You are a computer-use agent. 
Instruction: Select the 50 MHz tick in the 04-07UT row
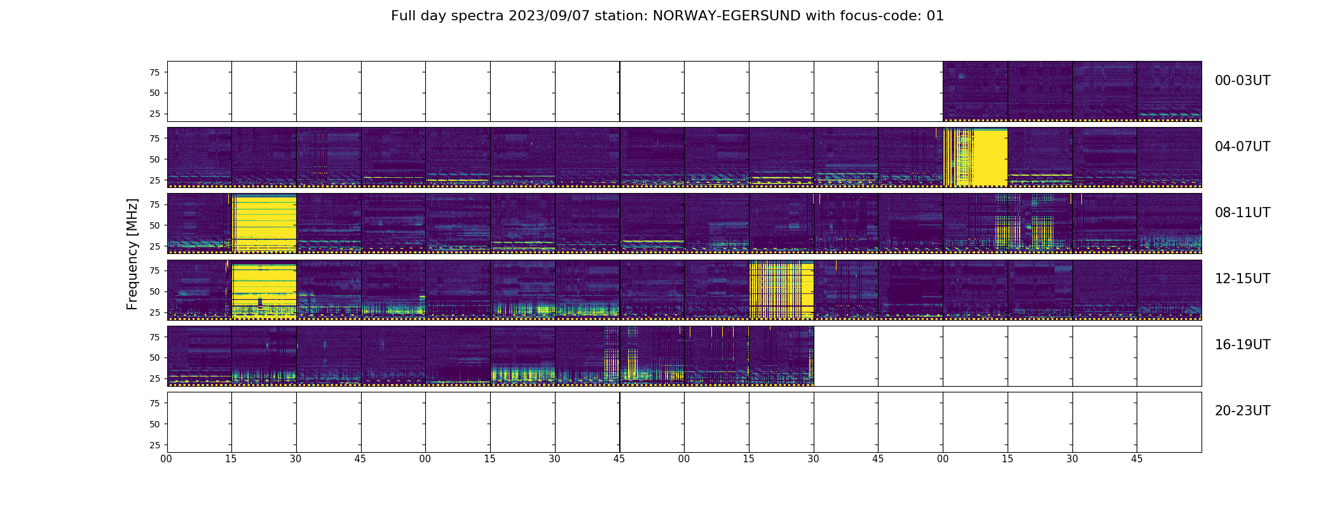pyautogui.click(x=154, y=159)
